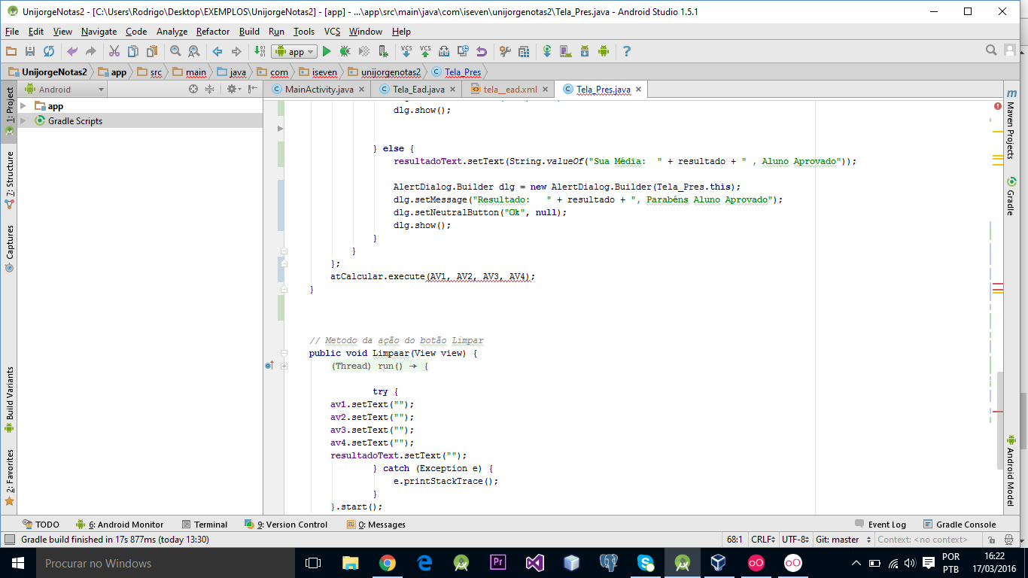Click the VCS Update Project icon

(x=406, y=51)
